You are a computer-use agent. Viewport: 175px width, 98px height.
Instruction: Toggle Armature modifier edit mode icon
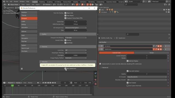(x=156, y=46)
